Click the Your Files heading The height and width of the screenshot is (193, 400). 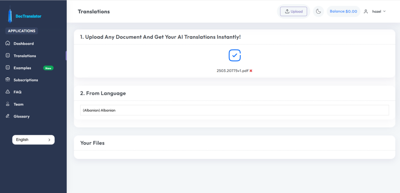click(x=92, y=143)
